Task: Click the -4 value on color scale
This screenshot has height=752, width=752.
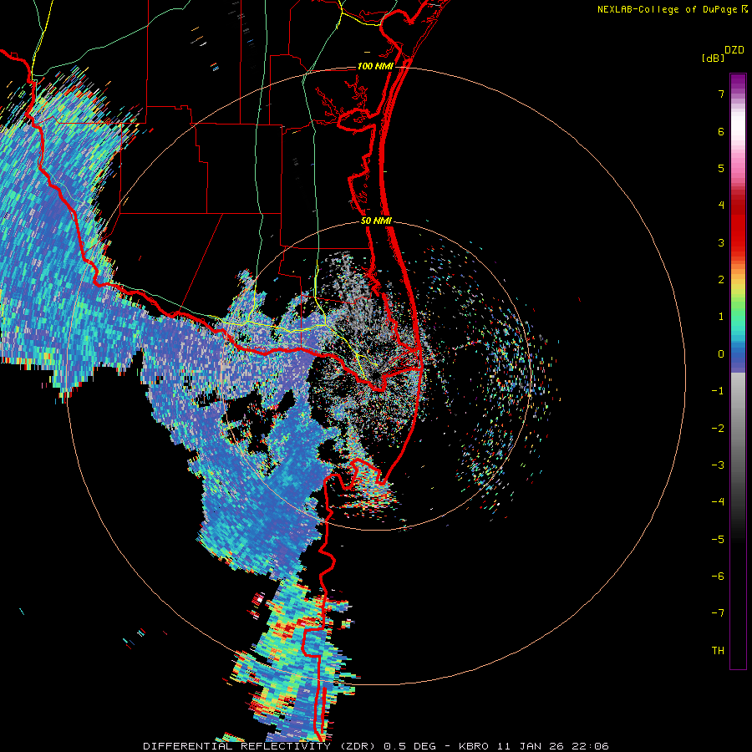Action: pyautogui.click(x=718, y=502)
